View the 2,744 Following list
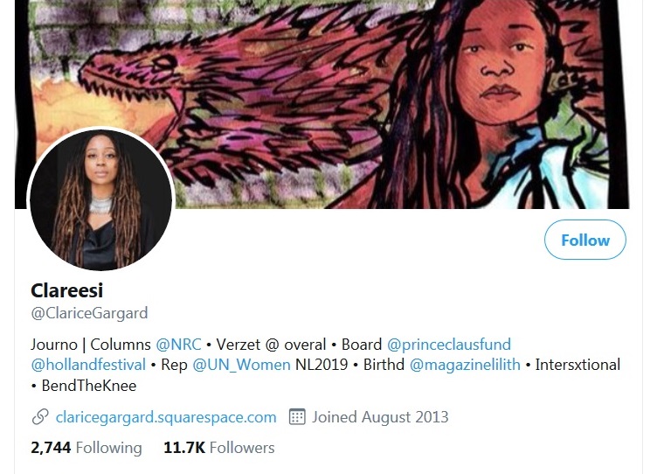This screenshot has width=657, height=474. [86, 448]
